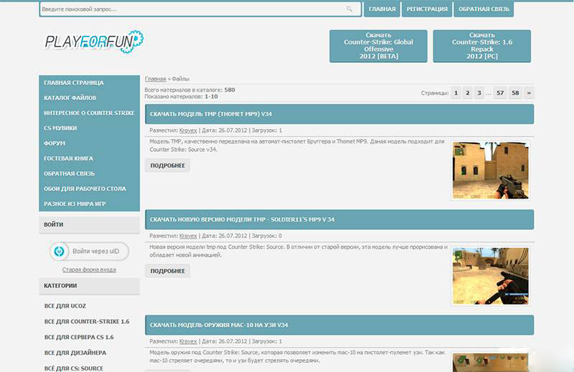The image size is (574, 372).
Task: Click the Главная breadcrumb link
Action: 155,79
